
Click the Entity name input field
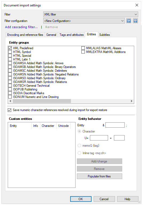pyautogui.click(x=115, y=125)
